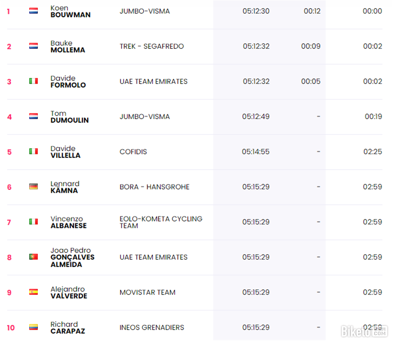393x341 pixels.
Task: Click the Italian flag beside Davide Formolo
Action: (33, 81)
